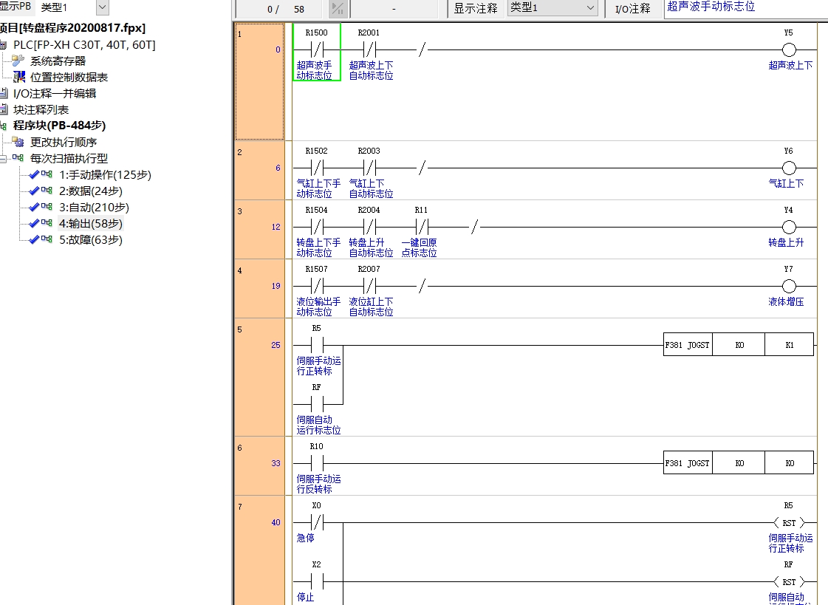Click F381 JOGST instruction in rung 6

point(688,463)
